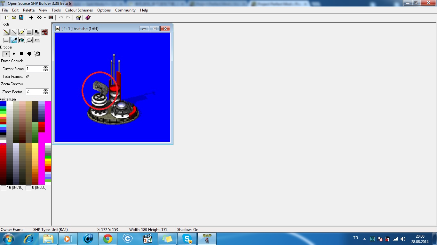Open Skype from the taskbar
The height and width of the screenshot is (245, 437).
click(x=187, y=239)
